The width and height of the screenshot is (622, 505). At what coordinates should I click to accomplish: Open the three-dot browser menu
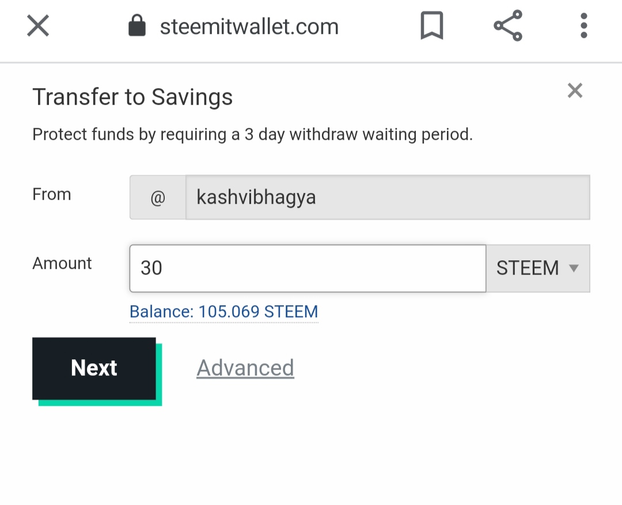tap(583, 26)
